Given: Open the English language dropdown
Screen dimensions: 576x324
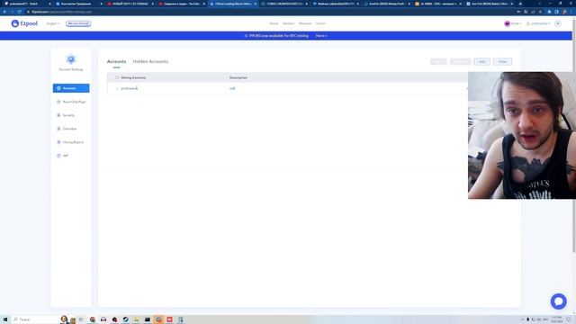Looking at the screenshot, I should [x=53, y=23].
